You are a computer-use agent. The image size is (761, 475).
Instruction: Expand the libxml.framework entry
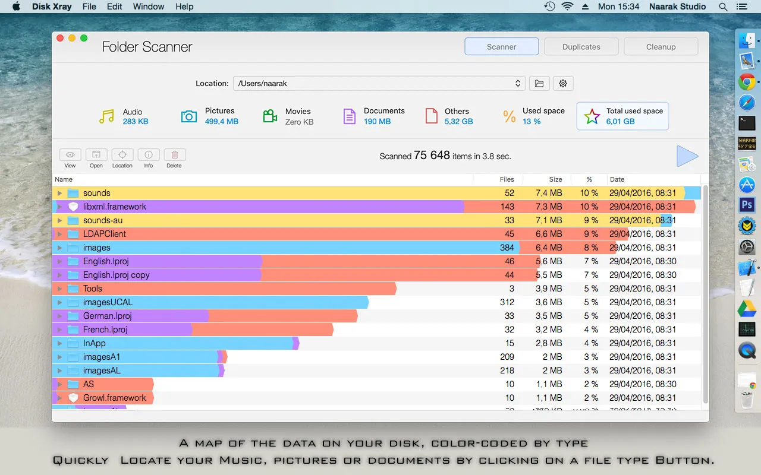pyautogui.click(x=59, y=206)
